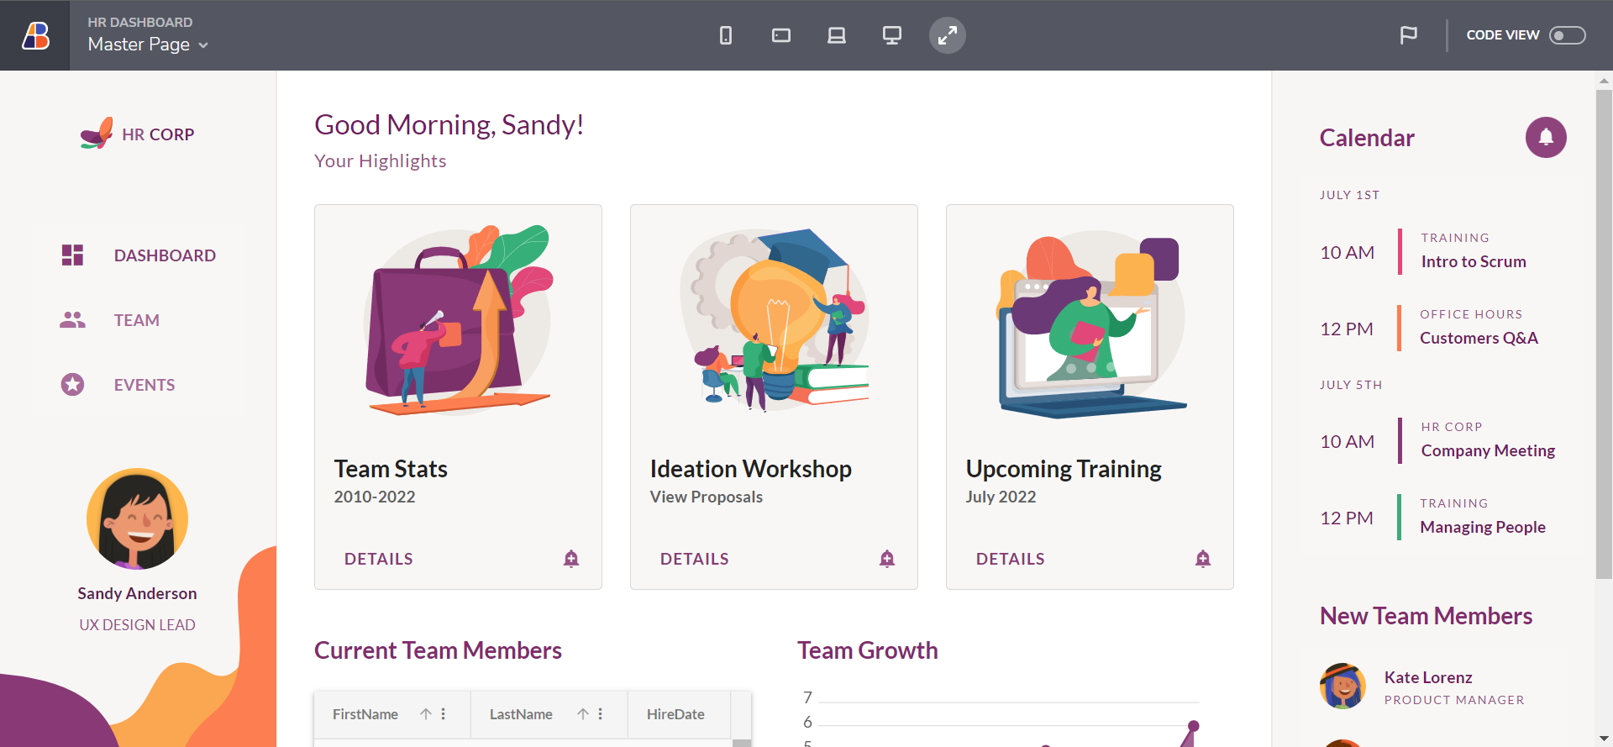Screen dimensions: 1613x747
Task: Open the Team menu item
Action: click(137, 320)
